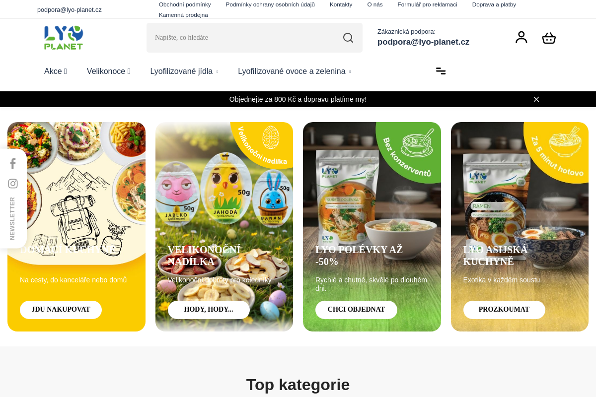596x397 pixels.
Task: Open the shopping basket icon
Action: [x=549, y=38]
